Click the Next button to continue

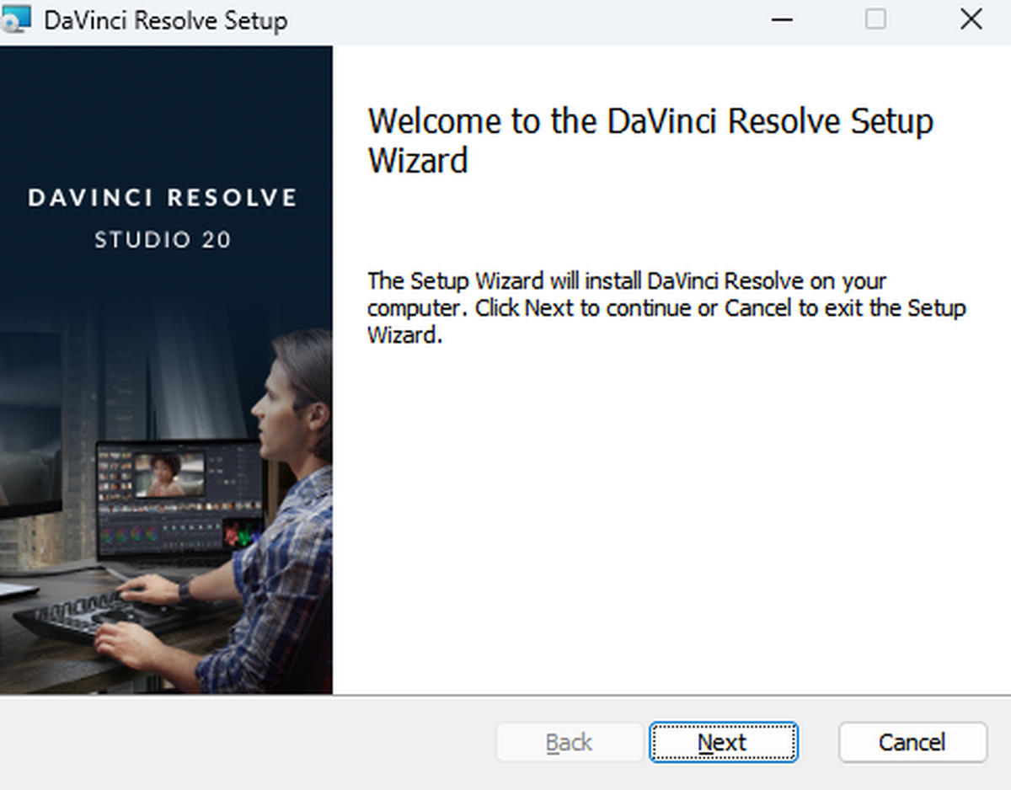click(x=723, y=742)
